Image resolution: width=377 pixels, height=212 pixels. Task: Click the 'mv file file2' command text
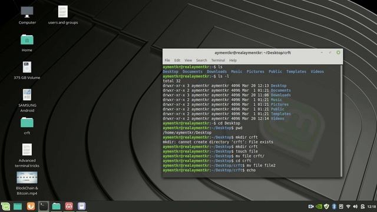click(x=261, y=165)
